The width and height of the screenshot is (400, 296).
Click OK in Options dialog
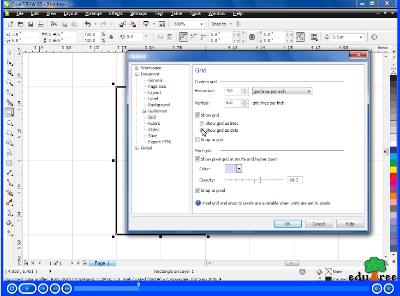(287, 224)
